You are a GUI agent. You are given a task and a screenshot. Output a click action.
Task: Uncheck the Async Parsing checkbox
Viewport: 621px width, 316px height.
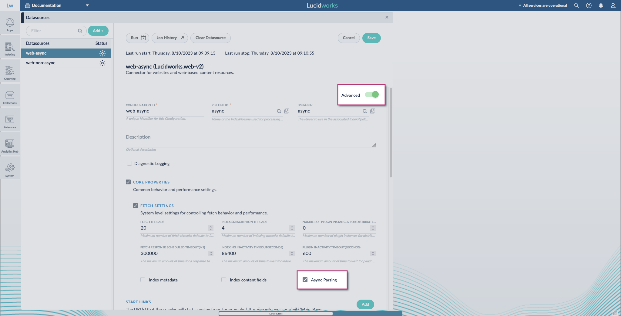305,280
